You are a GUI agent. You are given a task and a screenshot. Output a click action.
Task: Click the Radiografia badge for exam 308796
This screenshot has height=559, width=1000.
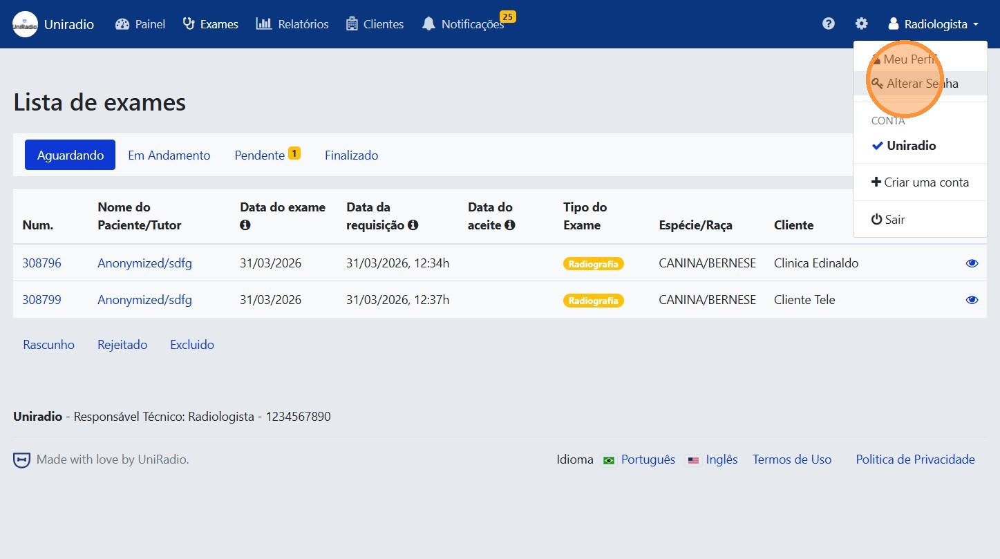point(594,263)
